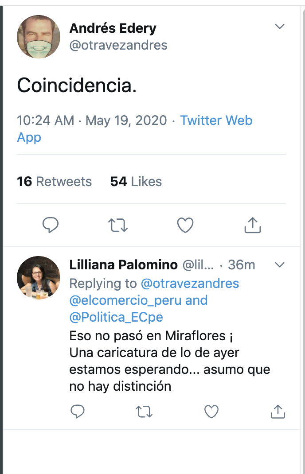Retweet the Coincidencia tweet
The image size is (305, 474).
(118, 225)
